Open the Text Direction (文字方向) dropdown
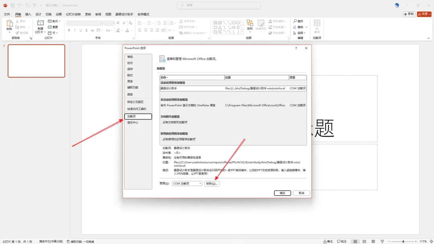Screen dimensions: 434x244 (x=188, y=21)
